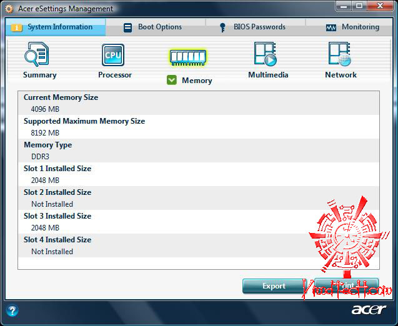The width and height of the screenshot is (398, 326).
Task: Open the Multimedia section icon
Action: 266,54
